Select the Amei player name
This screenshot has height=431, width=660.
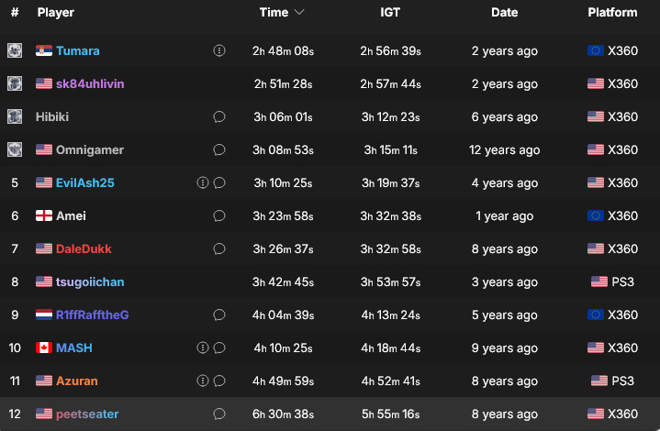coord(71,215)
